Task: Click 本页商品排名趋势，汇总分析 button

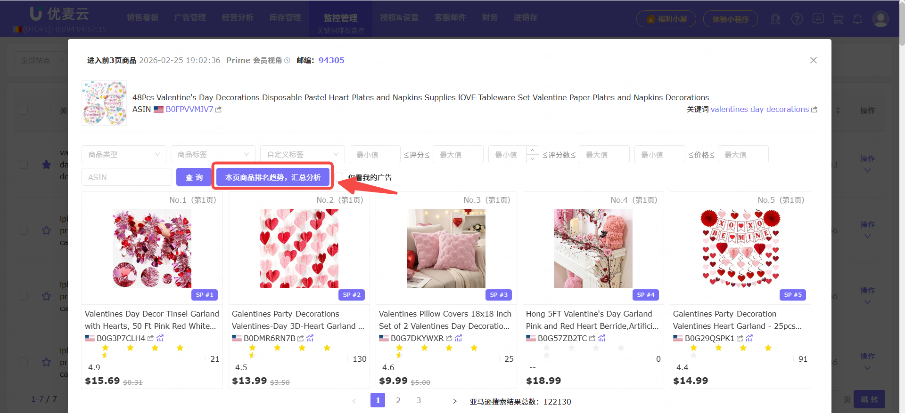Action: click(273, 177)
